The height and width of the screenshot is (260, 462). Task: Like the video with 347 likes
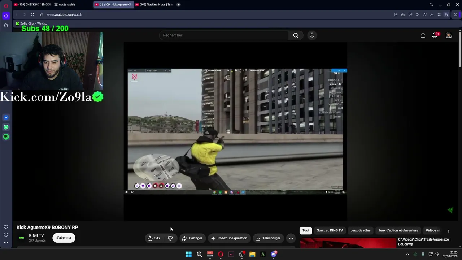154,238
